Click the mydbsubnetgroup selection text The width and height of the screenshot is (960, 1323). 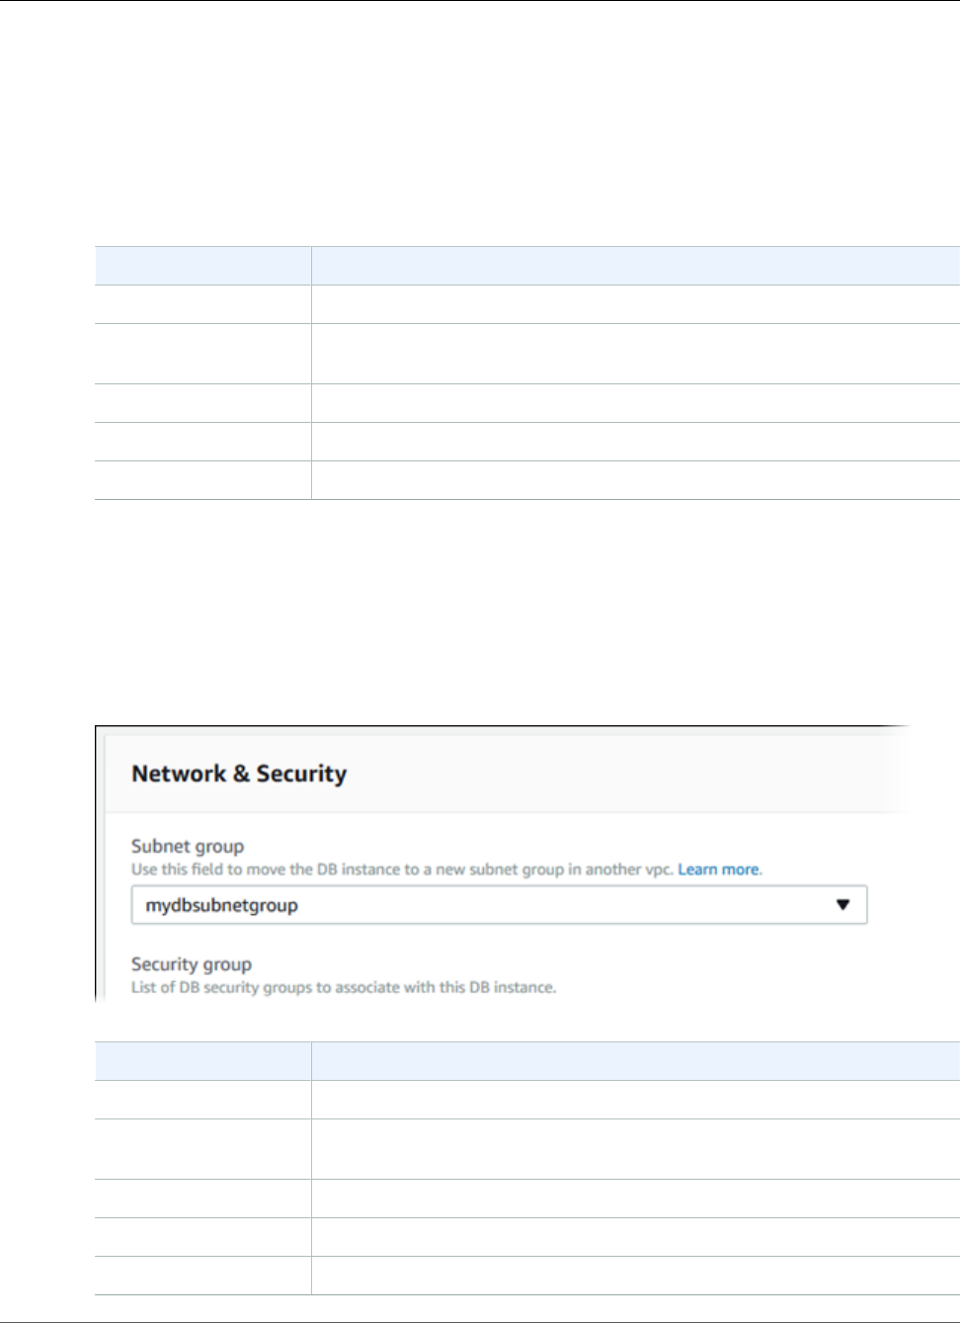pos(221,905)
